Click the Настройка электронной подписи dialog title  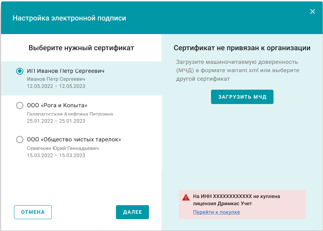click(x=69, y=18)
